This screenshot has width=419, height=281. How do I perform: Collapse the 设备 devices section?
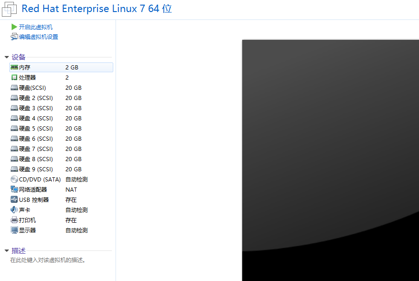6,57
